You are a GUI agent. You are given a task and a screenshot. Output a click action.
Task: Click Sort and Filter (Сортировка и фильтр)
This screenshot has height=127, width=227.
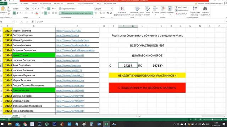pos(195,11)
